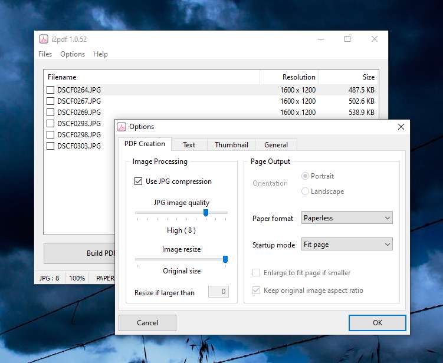This screenshot has width=443, height=363.
Task: Maximize the i2pdf window
Action: pos(347,39)
